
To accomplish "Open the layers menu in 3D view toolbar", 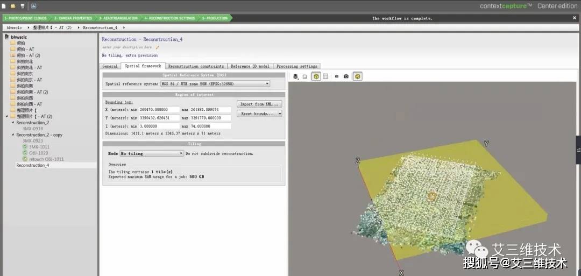I will [295, 76].
